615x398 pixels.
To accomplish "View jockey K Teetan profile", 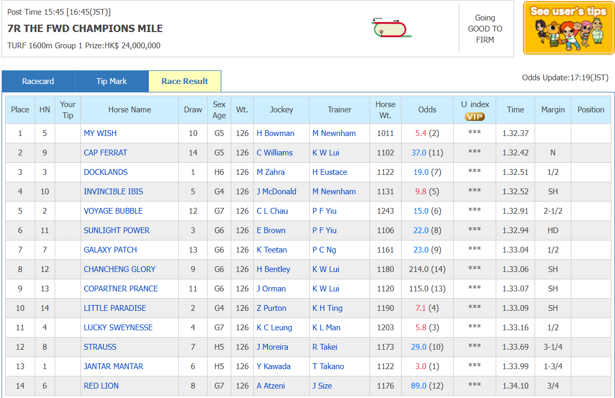I will click(x=272, y=250).
